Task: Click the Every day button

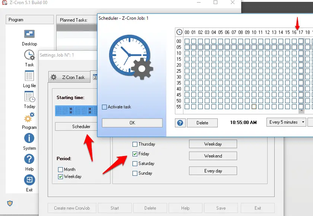Action: 213,171
